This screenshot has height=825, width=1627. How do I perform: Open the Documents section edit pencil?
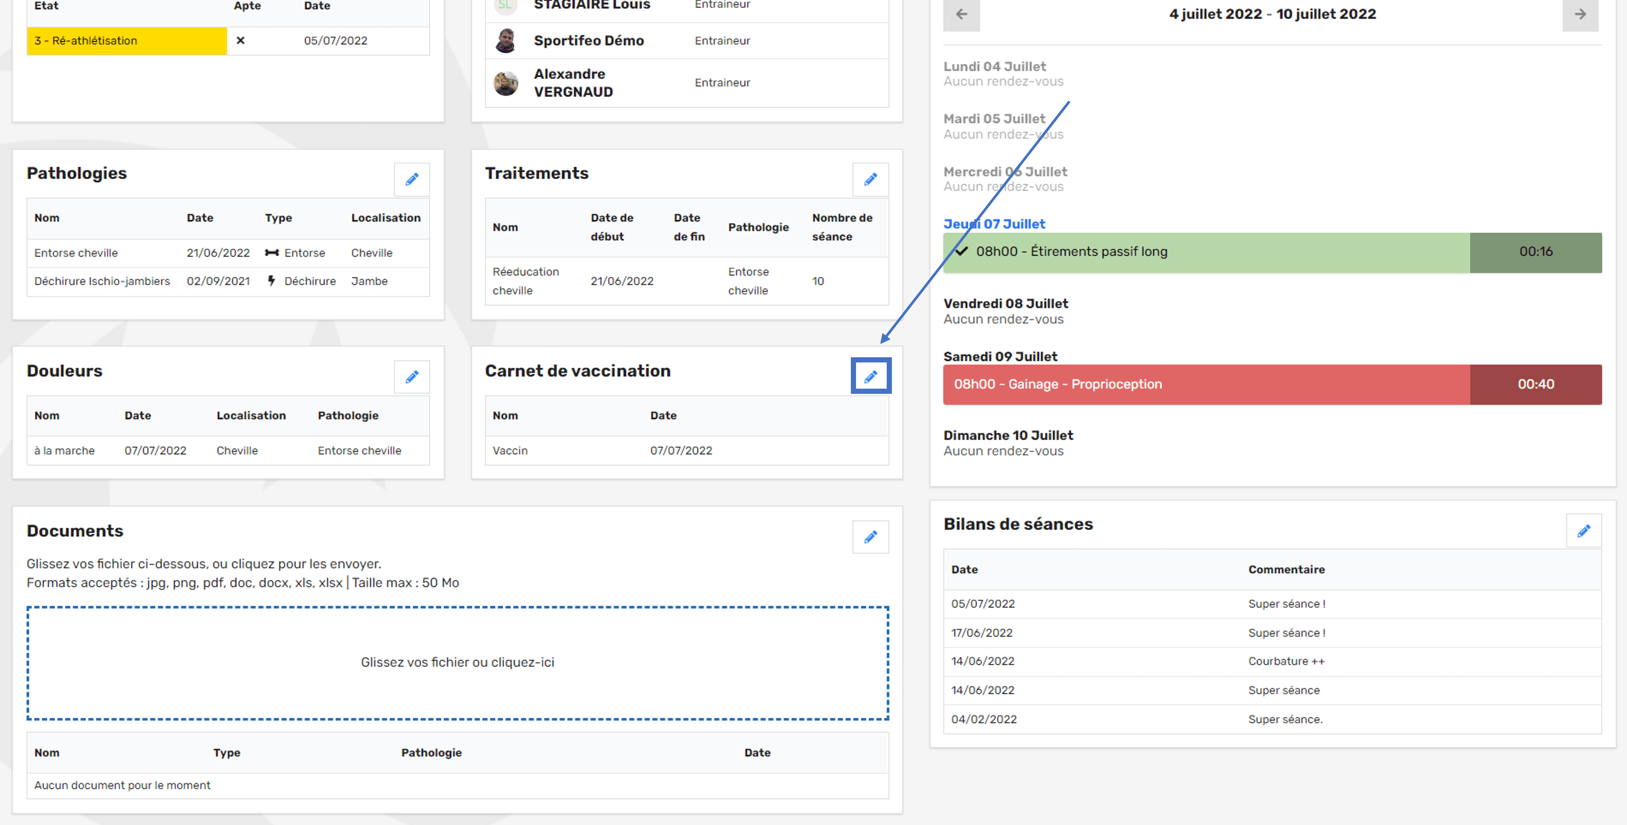pyautogui.click(x=870, y=536)
